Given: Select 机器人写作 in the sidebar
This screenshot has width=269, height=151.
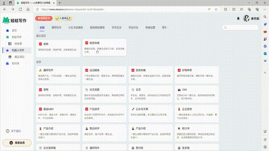Looking at the screenshot, I should pos(17,50).
